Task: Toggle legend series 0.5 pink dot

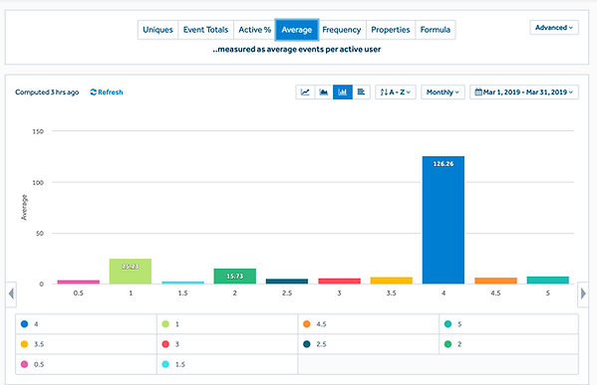Action: pos(24,364)
